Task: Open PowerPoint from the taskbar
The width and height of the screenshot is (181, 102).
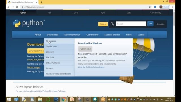Action: pos(72,99)
